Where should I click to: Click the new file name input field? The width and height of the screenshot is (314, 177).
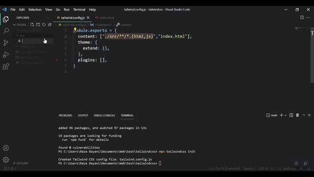click(x=38, y=41)
